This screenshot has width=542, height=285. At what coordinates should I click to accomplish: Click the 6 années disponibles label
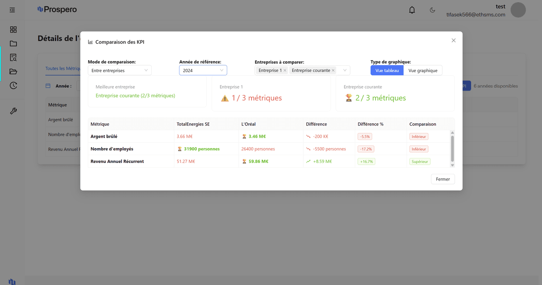(495, 86)
